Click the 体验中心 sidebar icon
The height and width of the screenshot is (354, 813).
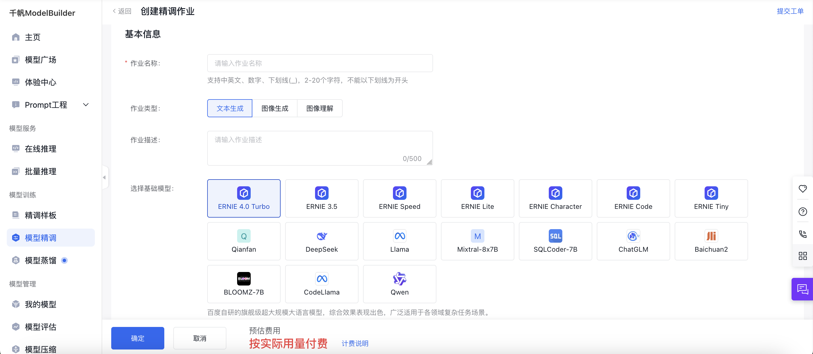[16, 82]
